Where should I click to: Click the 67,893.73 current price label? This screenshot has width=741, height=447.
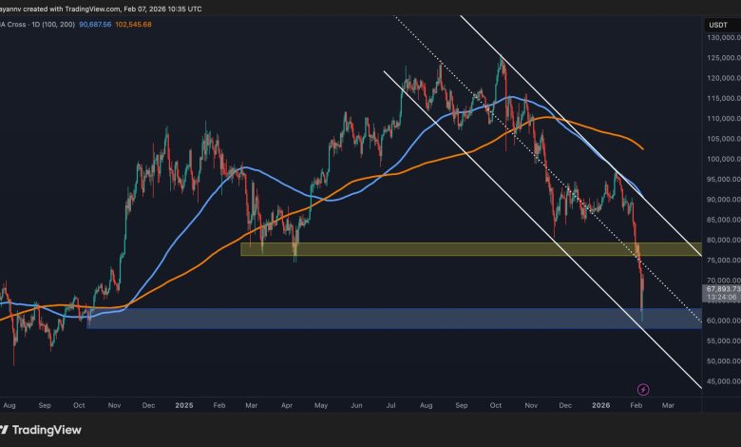click(716, 288)
